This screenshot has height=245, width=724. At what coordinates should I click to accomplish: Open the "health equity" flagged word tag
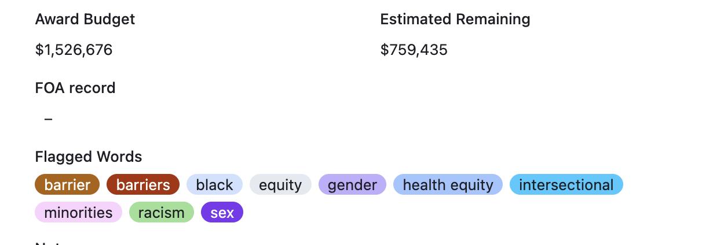(448, 185)
